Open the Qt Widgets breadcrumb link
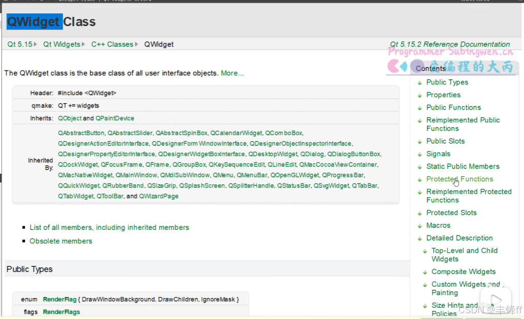Screen dimensions: 524x319 click(x=62, y=45)
